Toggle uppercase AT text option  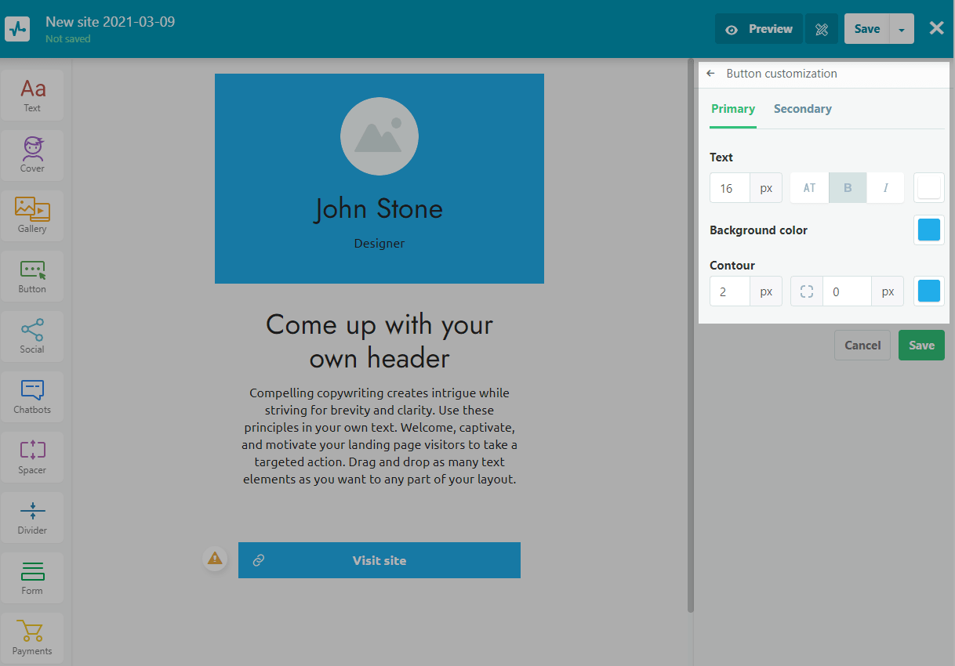tap(809, 188)
